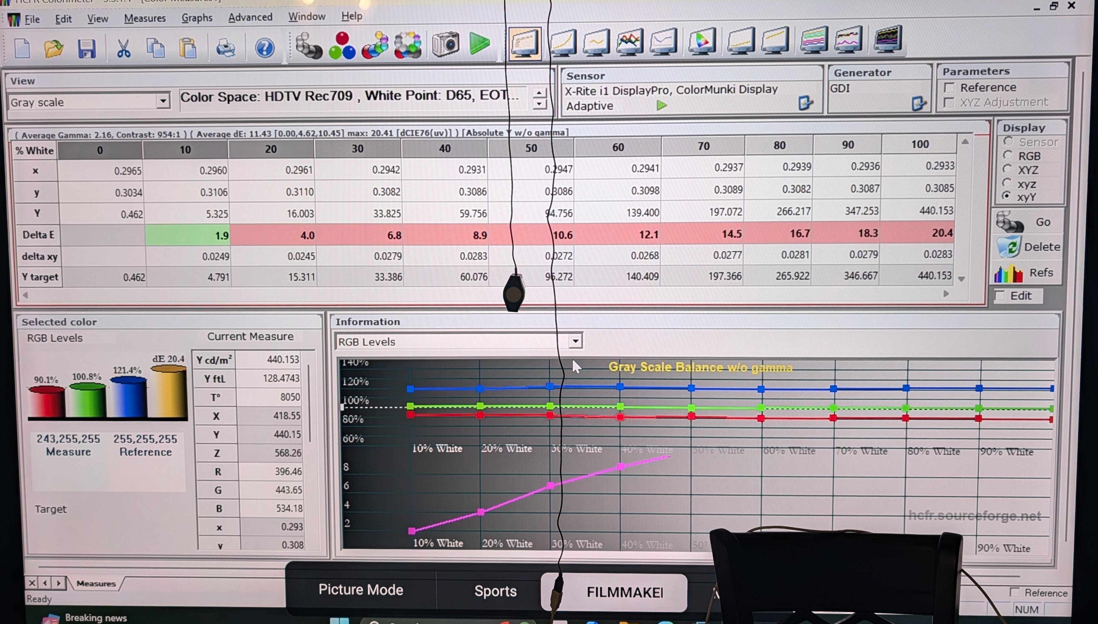Enable the Reference checkbox in Parameters
This screenshot has height=624, width=1098.
[949, 88]
